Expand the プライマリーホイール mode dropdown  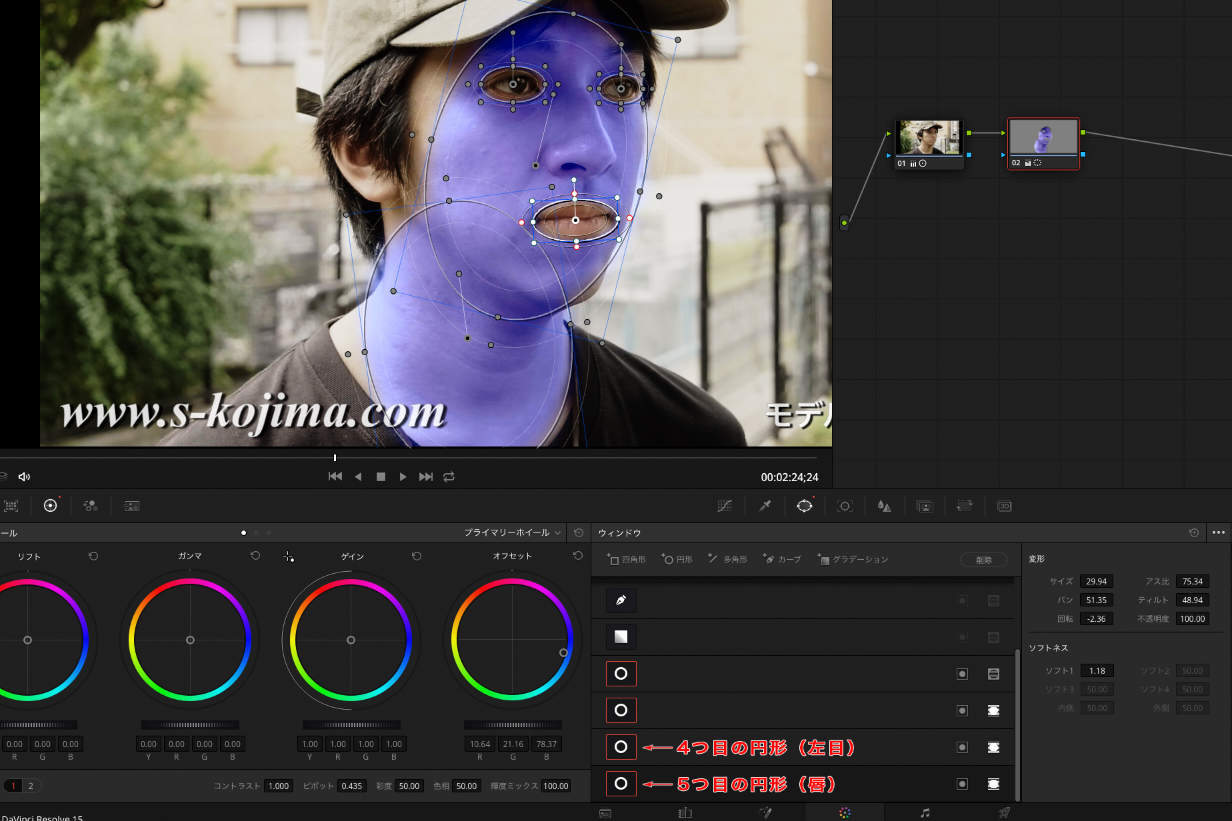click(512, 533)
